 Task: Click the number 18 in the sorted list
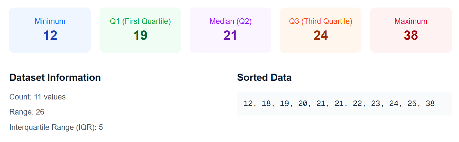pyautogui.click(x=266, y=104)
